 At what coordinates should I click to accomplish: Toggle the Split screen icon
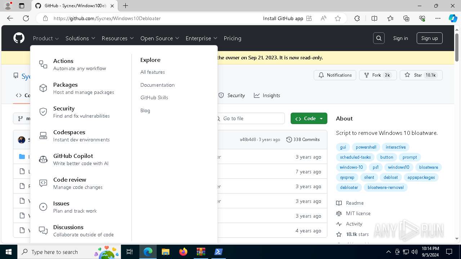tap(374, 18)
